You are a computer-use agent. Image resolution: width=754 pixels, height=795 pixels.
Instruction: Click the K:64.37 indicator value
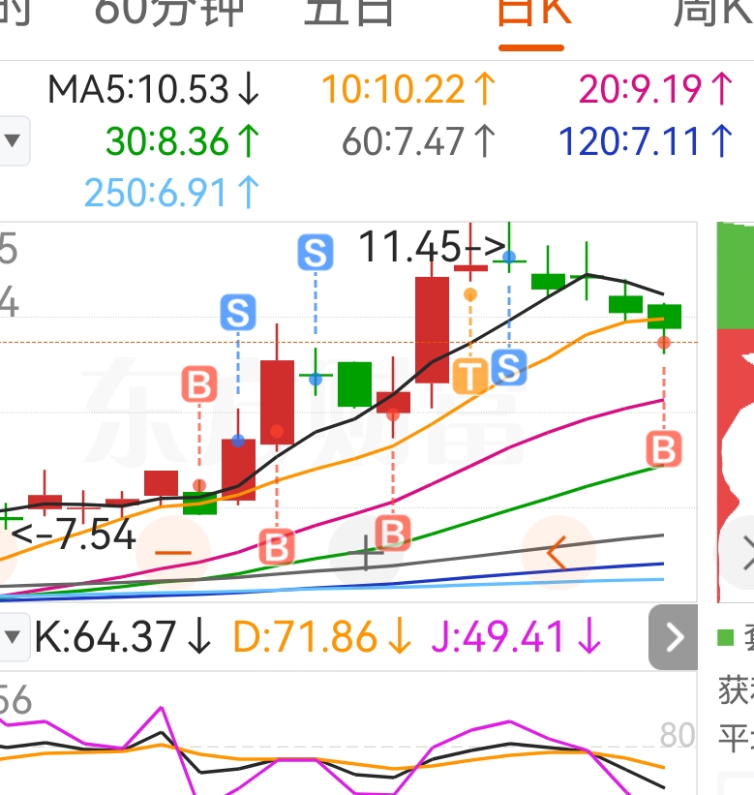(123, 637)
